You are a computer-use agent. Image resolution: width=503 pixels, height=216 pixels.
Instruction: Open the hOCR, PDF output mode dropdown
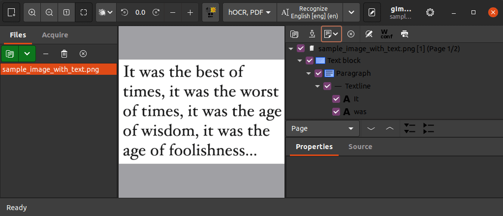[250, 12]
